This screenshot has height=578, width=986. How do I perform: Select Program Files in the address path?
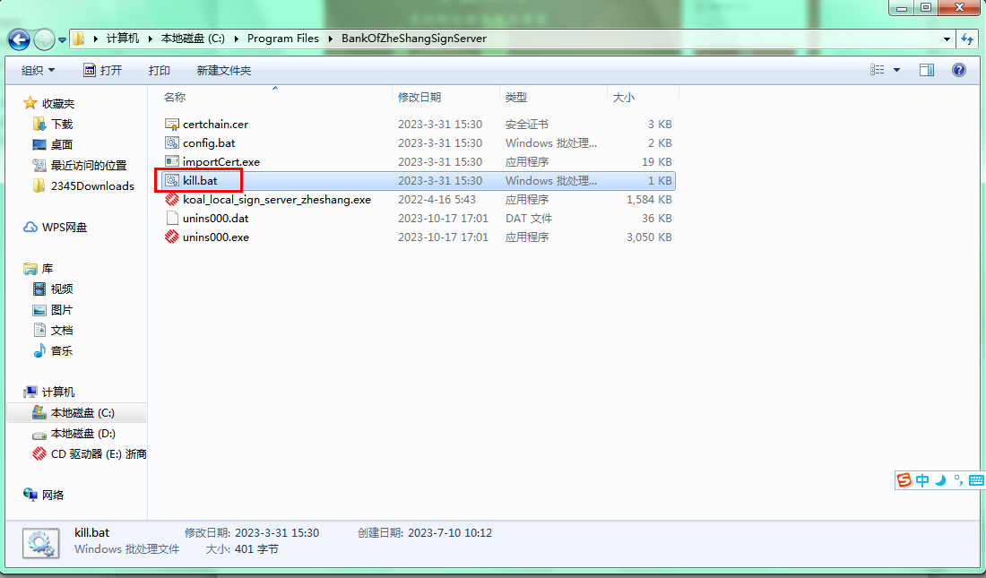coord(283,39)
